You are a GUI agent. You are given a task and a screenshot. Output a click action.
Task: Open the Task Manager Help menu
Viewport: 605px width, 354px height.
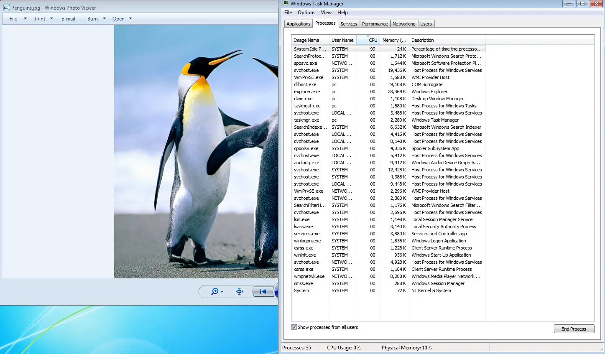click(x=342, y=13)
